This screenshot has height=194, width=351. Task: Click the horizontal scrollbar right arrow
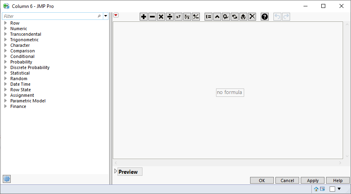(340, 163)
